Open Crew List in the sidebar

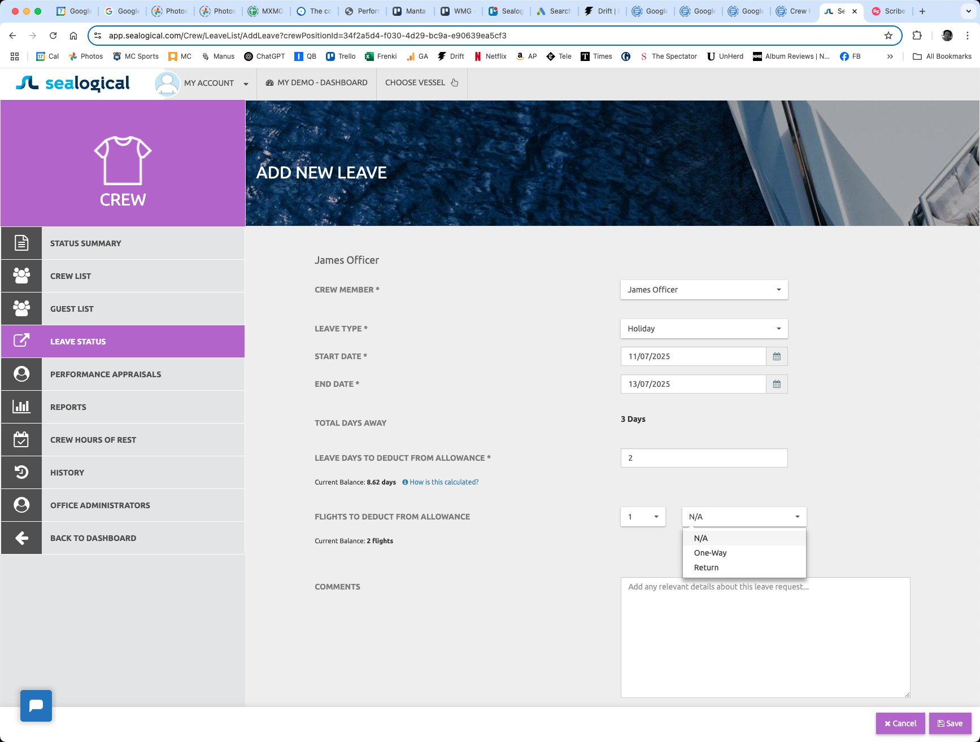tap(123, 276)
